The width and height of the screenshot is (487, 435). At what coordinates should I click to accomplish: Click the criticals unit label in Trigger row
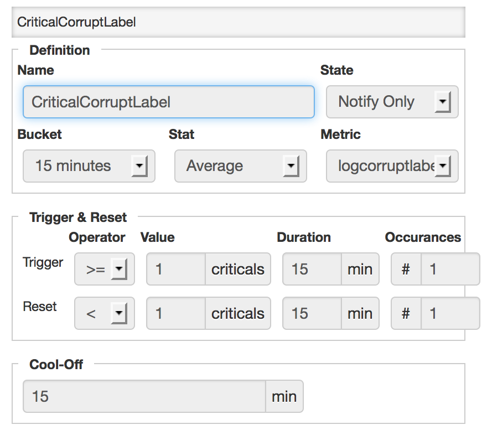238,269
